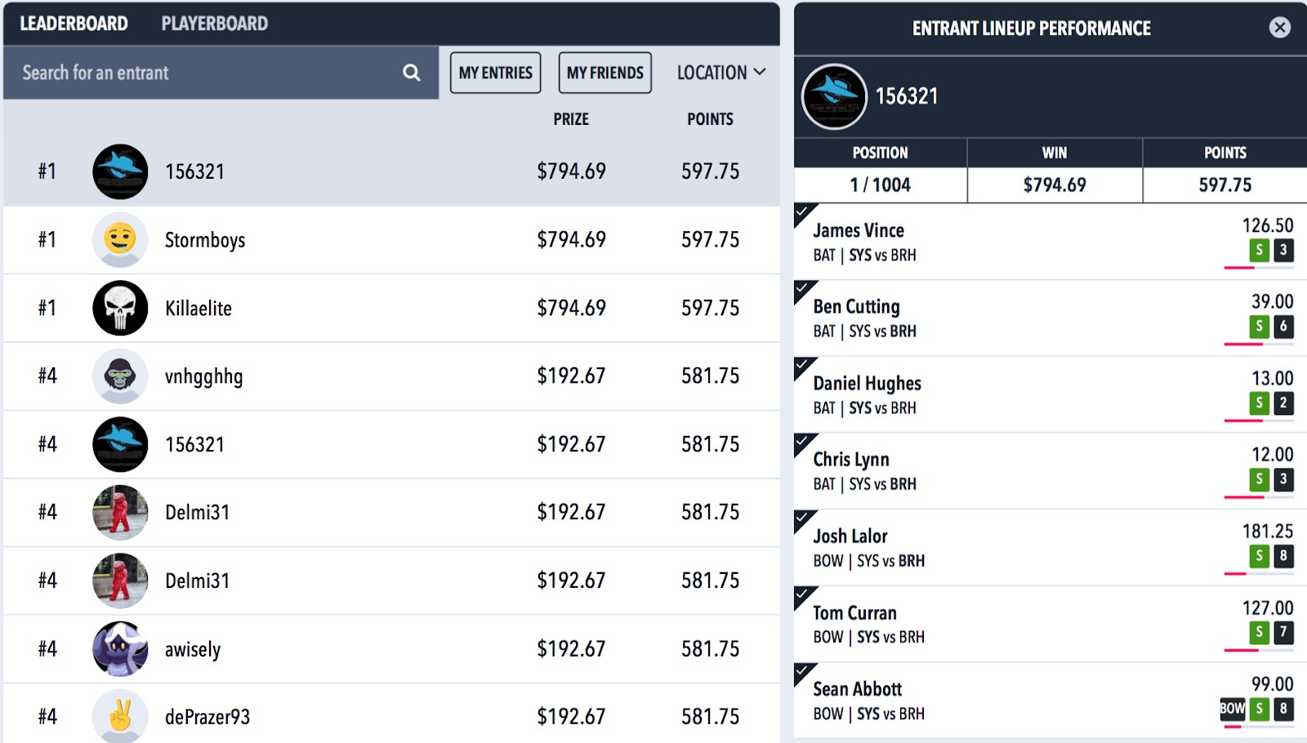The width and height of the screenshot is (1307, 743).
Task: Click James Vince's green S badge
Action: pyautogui.click(x=1259, y=250)
